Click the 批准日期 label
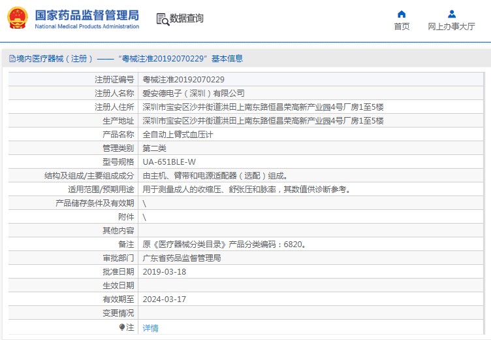This screenshot has height=340, width=491. (x=118, y=272)
